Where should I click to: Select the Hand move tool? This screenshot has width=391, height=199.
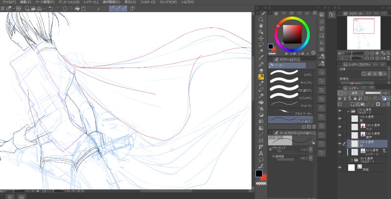click(261, 26)
